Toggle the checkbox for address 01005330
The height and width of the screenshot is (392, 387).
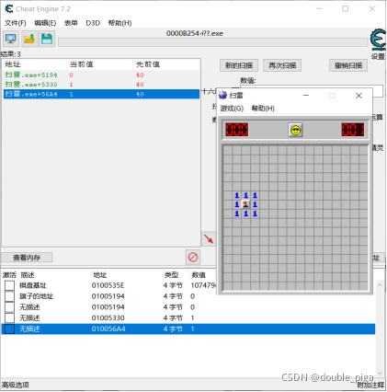tap(9, 317)
